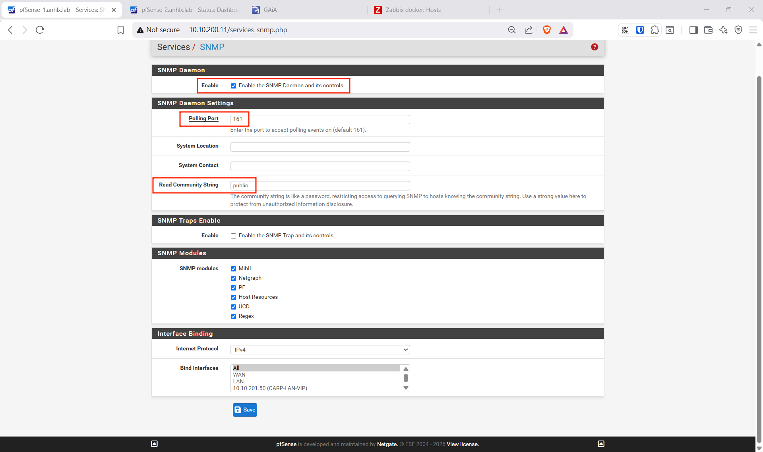
Task: Select All in Bind Interfaces list
Action: 316,368
